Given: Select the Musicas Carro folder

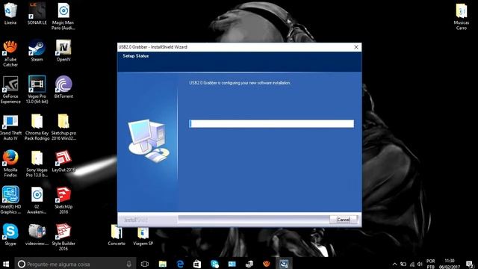Looking at the screenshot, I should tap(462, 16).
